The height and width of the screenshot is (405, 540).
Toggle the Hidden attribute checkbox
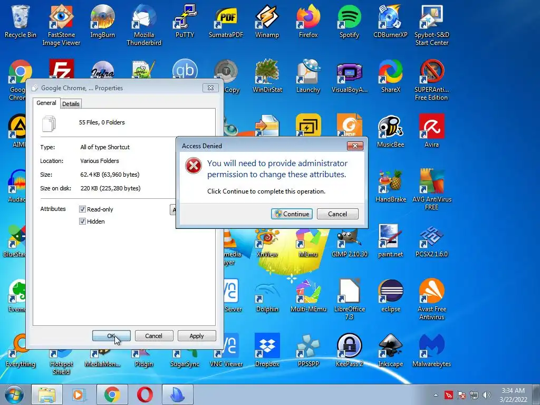click(82, 221)
